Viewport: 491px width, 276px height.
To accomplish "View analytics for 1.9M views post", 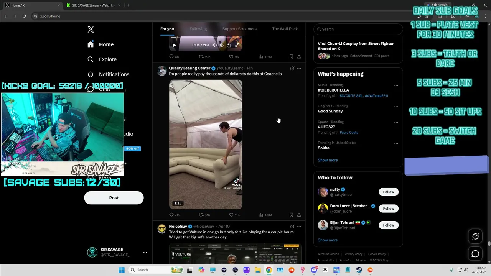I will point(265,215).
